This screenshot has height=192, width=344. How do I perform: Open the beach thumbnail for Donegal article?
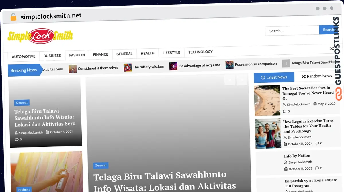click(267, 100)
